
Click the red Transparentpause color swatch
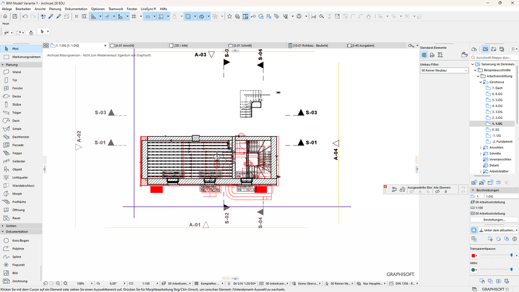pyautogui.click(x=474, y=256)
